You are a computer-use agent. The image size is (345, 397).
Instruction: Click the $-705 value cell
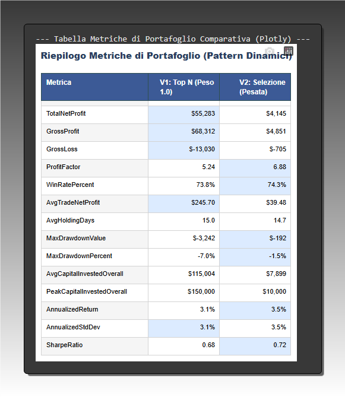tap(255, 150)
